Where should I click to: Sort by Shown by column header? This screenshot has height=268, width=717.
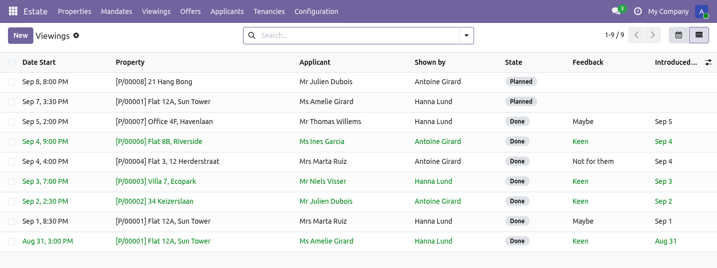pyautogui.click(x=430, y=62)
